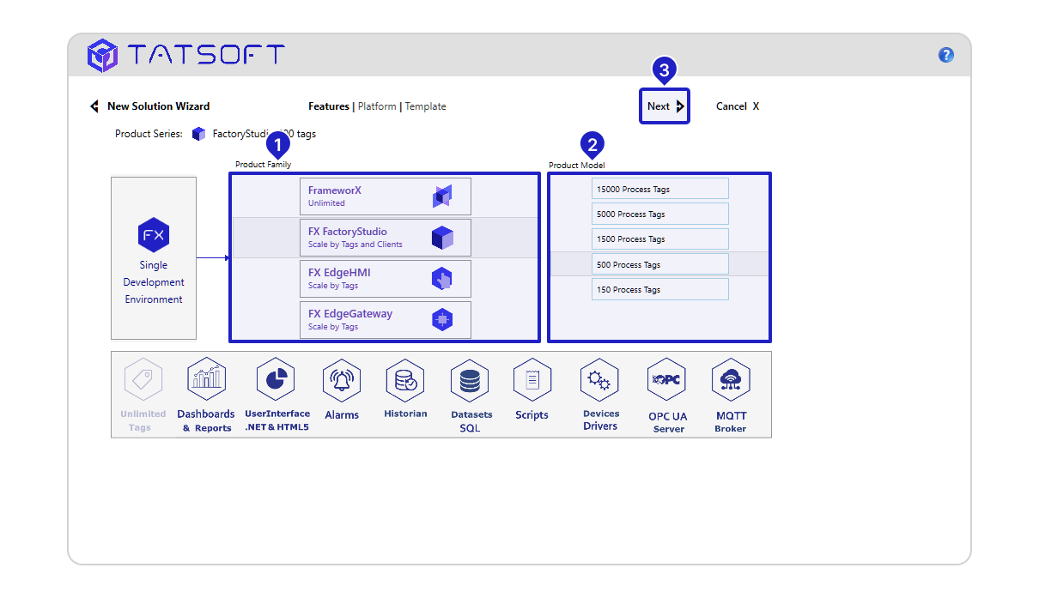Screen dimensions: 1039x598
Task: Click the FrameworX product icon
Action: pos(442,196)
